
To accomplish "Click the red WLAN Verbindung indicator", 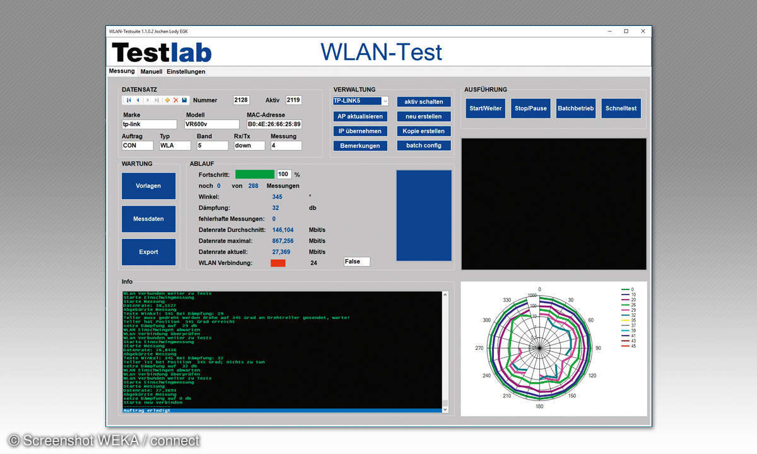I will click(278, 262).
